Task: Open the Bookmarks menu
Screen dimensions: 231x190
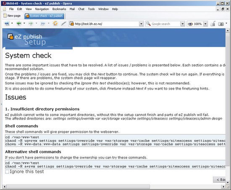Action: coord(59,9)
